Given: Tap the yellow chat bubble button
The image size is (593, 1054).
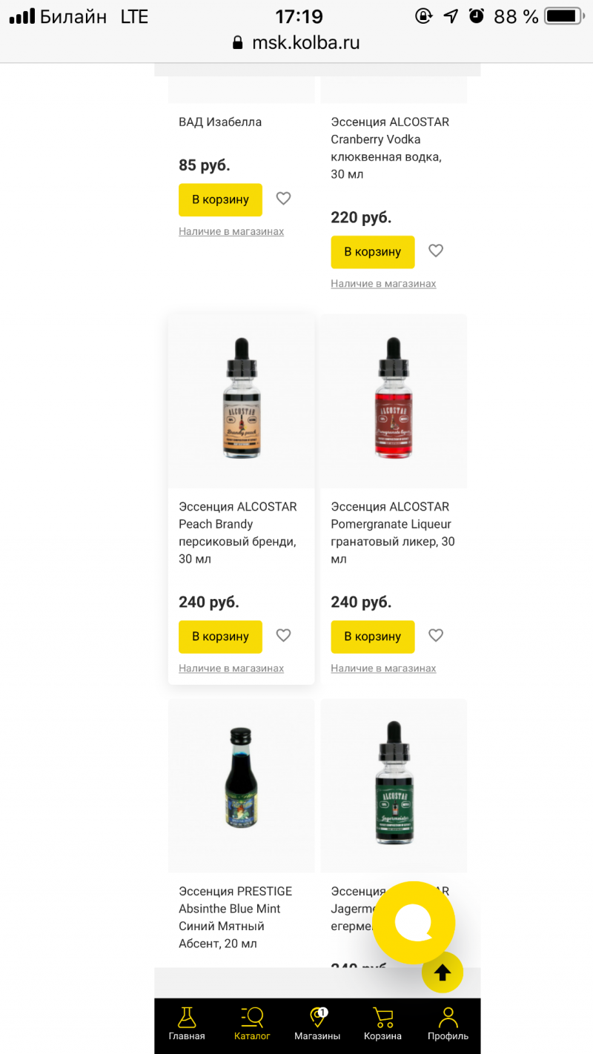Looking at the screenshot, I should (x=414, y=923).
